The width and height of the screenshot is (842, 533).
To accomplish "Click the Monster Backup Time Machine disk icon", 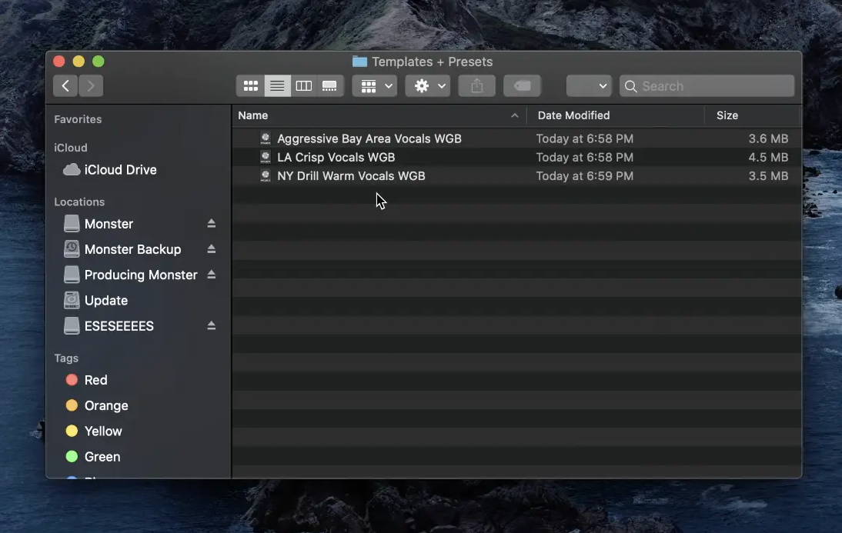I will pyautogui.click(x=72, y=249).
